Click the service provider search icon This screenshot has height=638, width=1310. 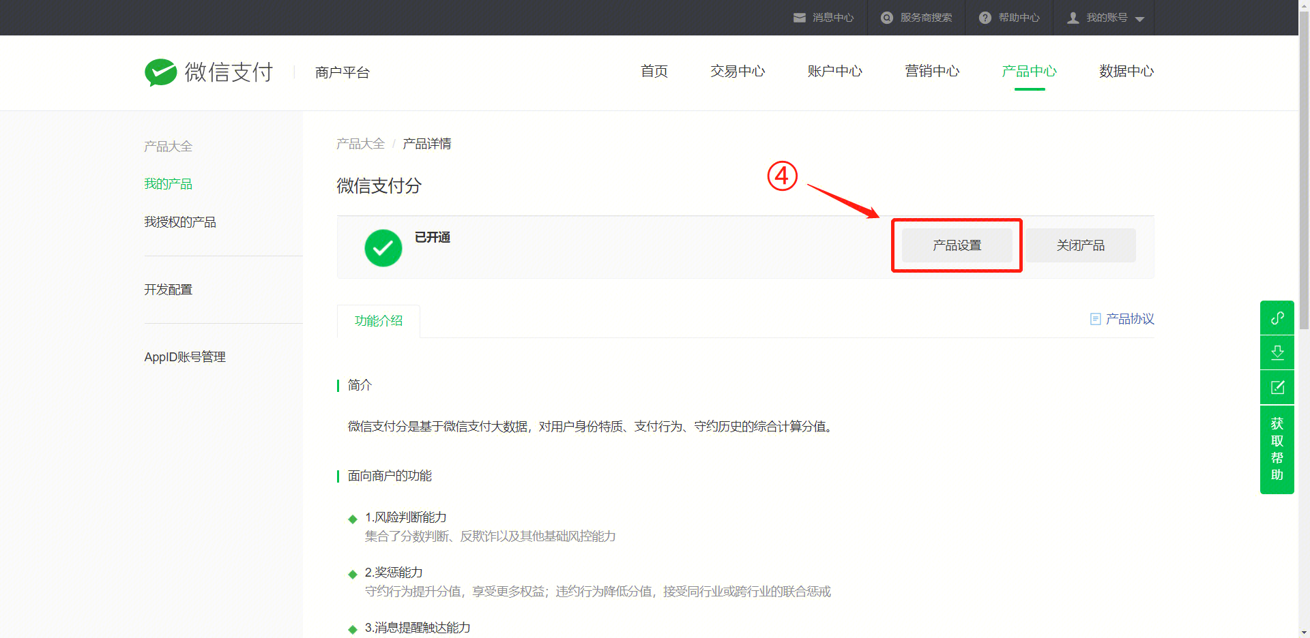[x=887, y=18]
